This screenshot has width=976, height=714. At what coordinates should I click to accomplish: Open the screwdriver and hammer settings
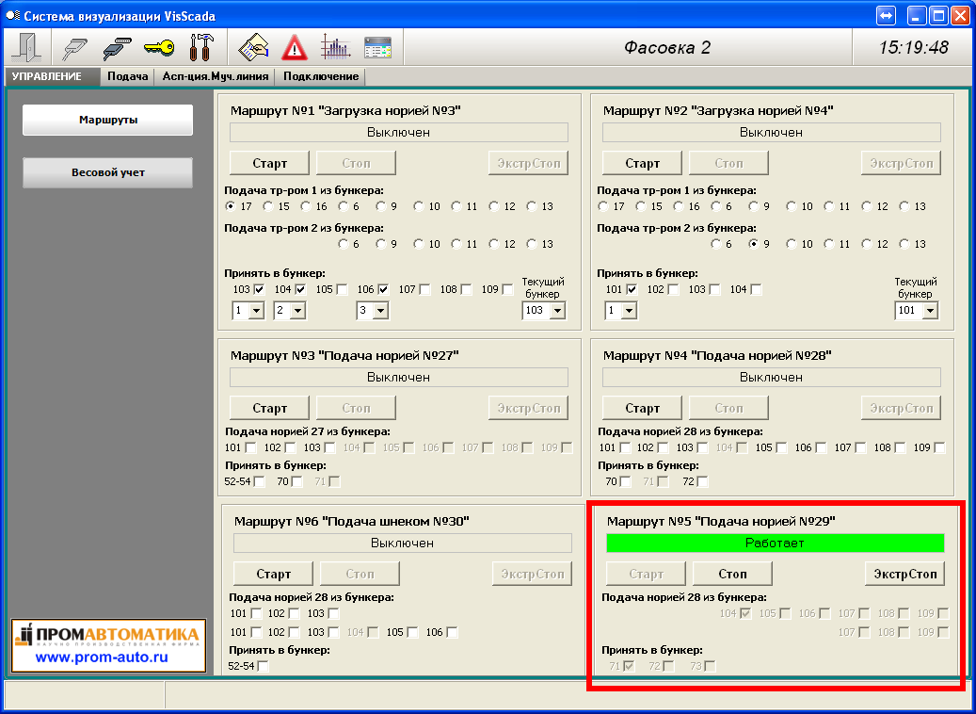[x=201, y=47]
